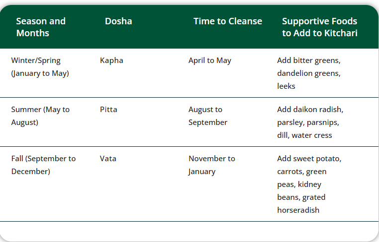
Task: Click the words 'dandelion greens'
Action: pyautogui.click(x=308, y=73)
